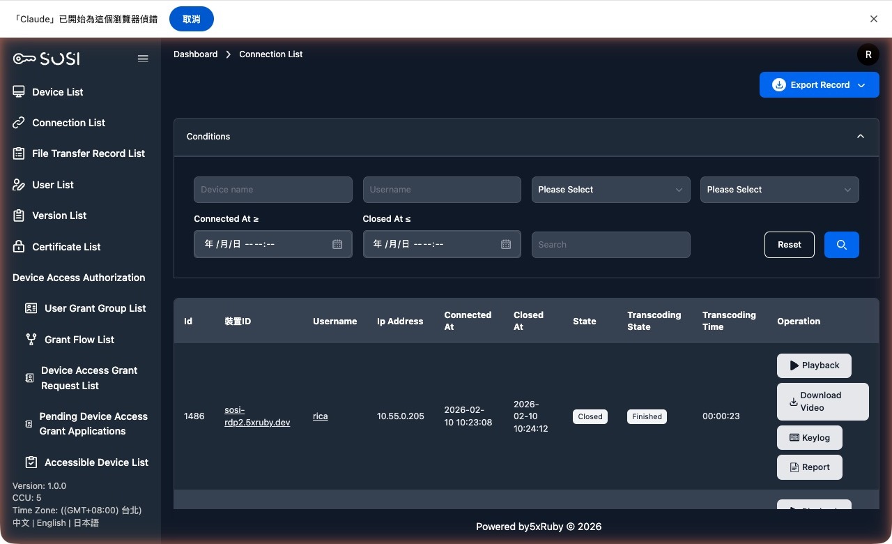Image resolution: width=892 pixels, height=544 pixels.
Task: Click the Grant Flow List branch icon
Action: (31, 340)
